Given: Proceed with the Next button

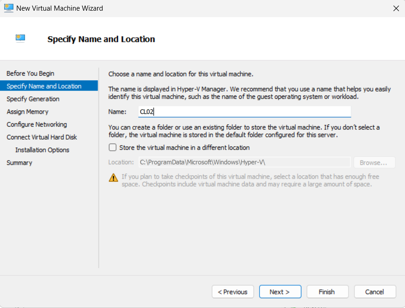Looking at the screenshot, I should click(280, 292).
